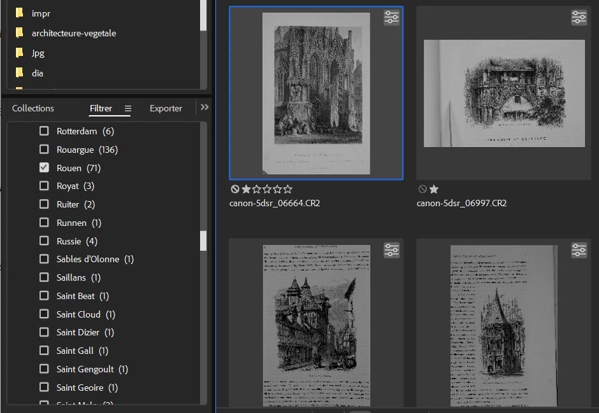Open the Jpg folder
The image size is (599, 413).
point(38,53)
